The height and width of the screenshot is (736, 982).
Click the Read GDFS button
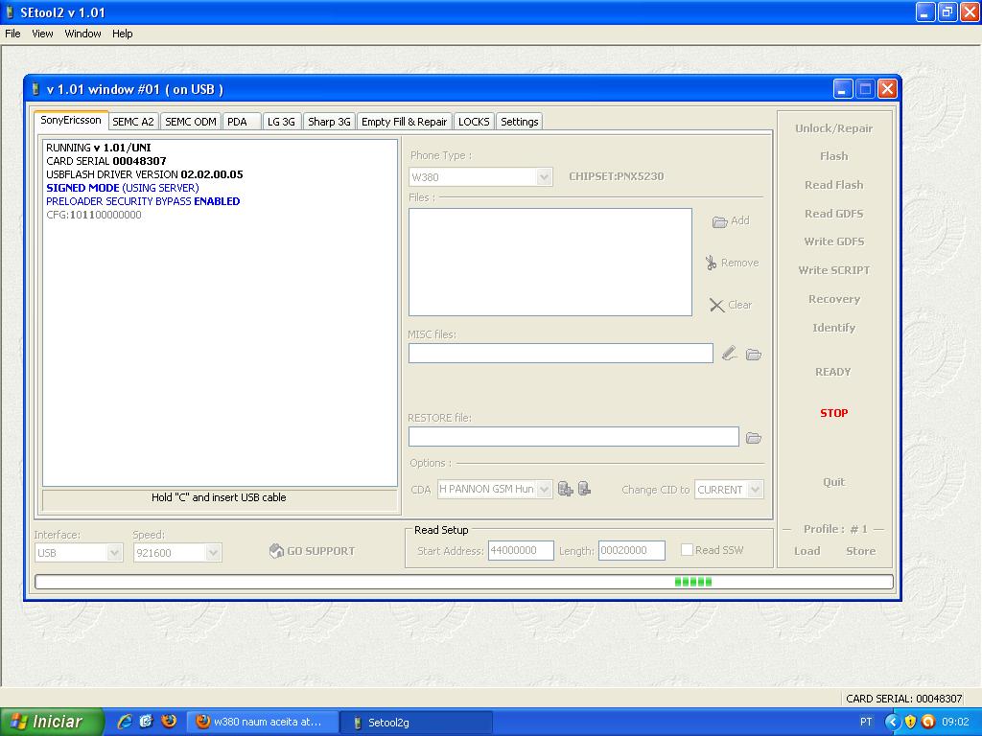[833, 214]
